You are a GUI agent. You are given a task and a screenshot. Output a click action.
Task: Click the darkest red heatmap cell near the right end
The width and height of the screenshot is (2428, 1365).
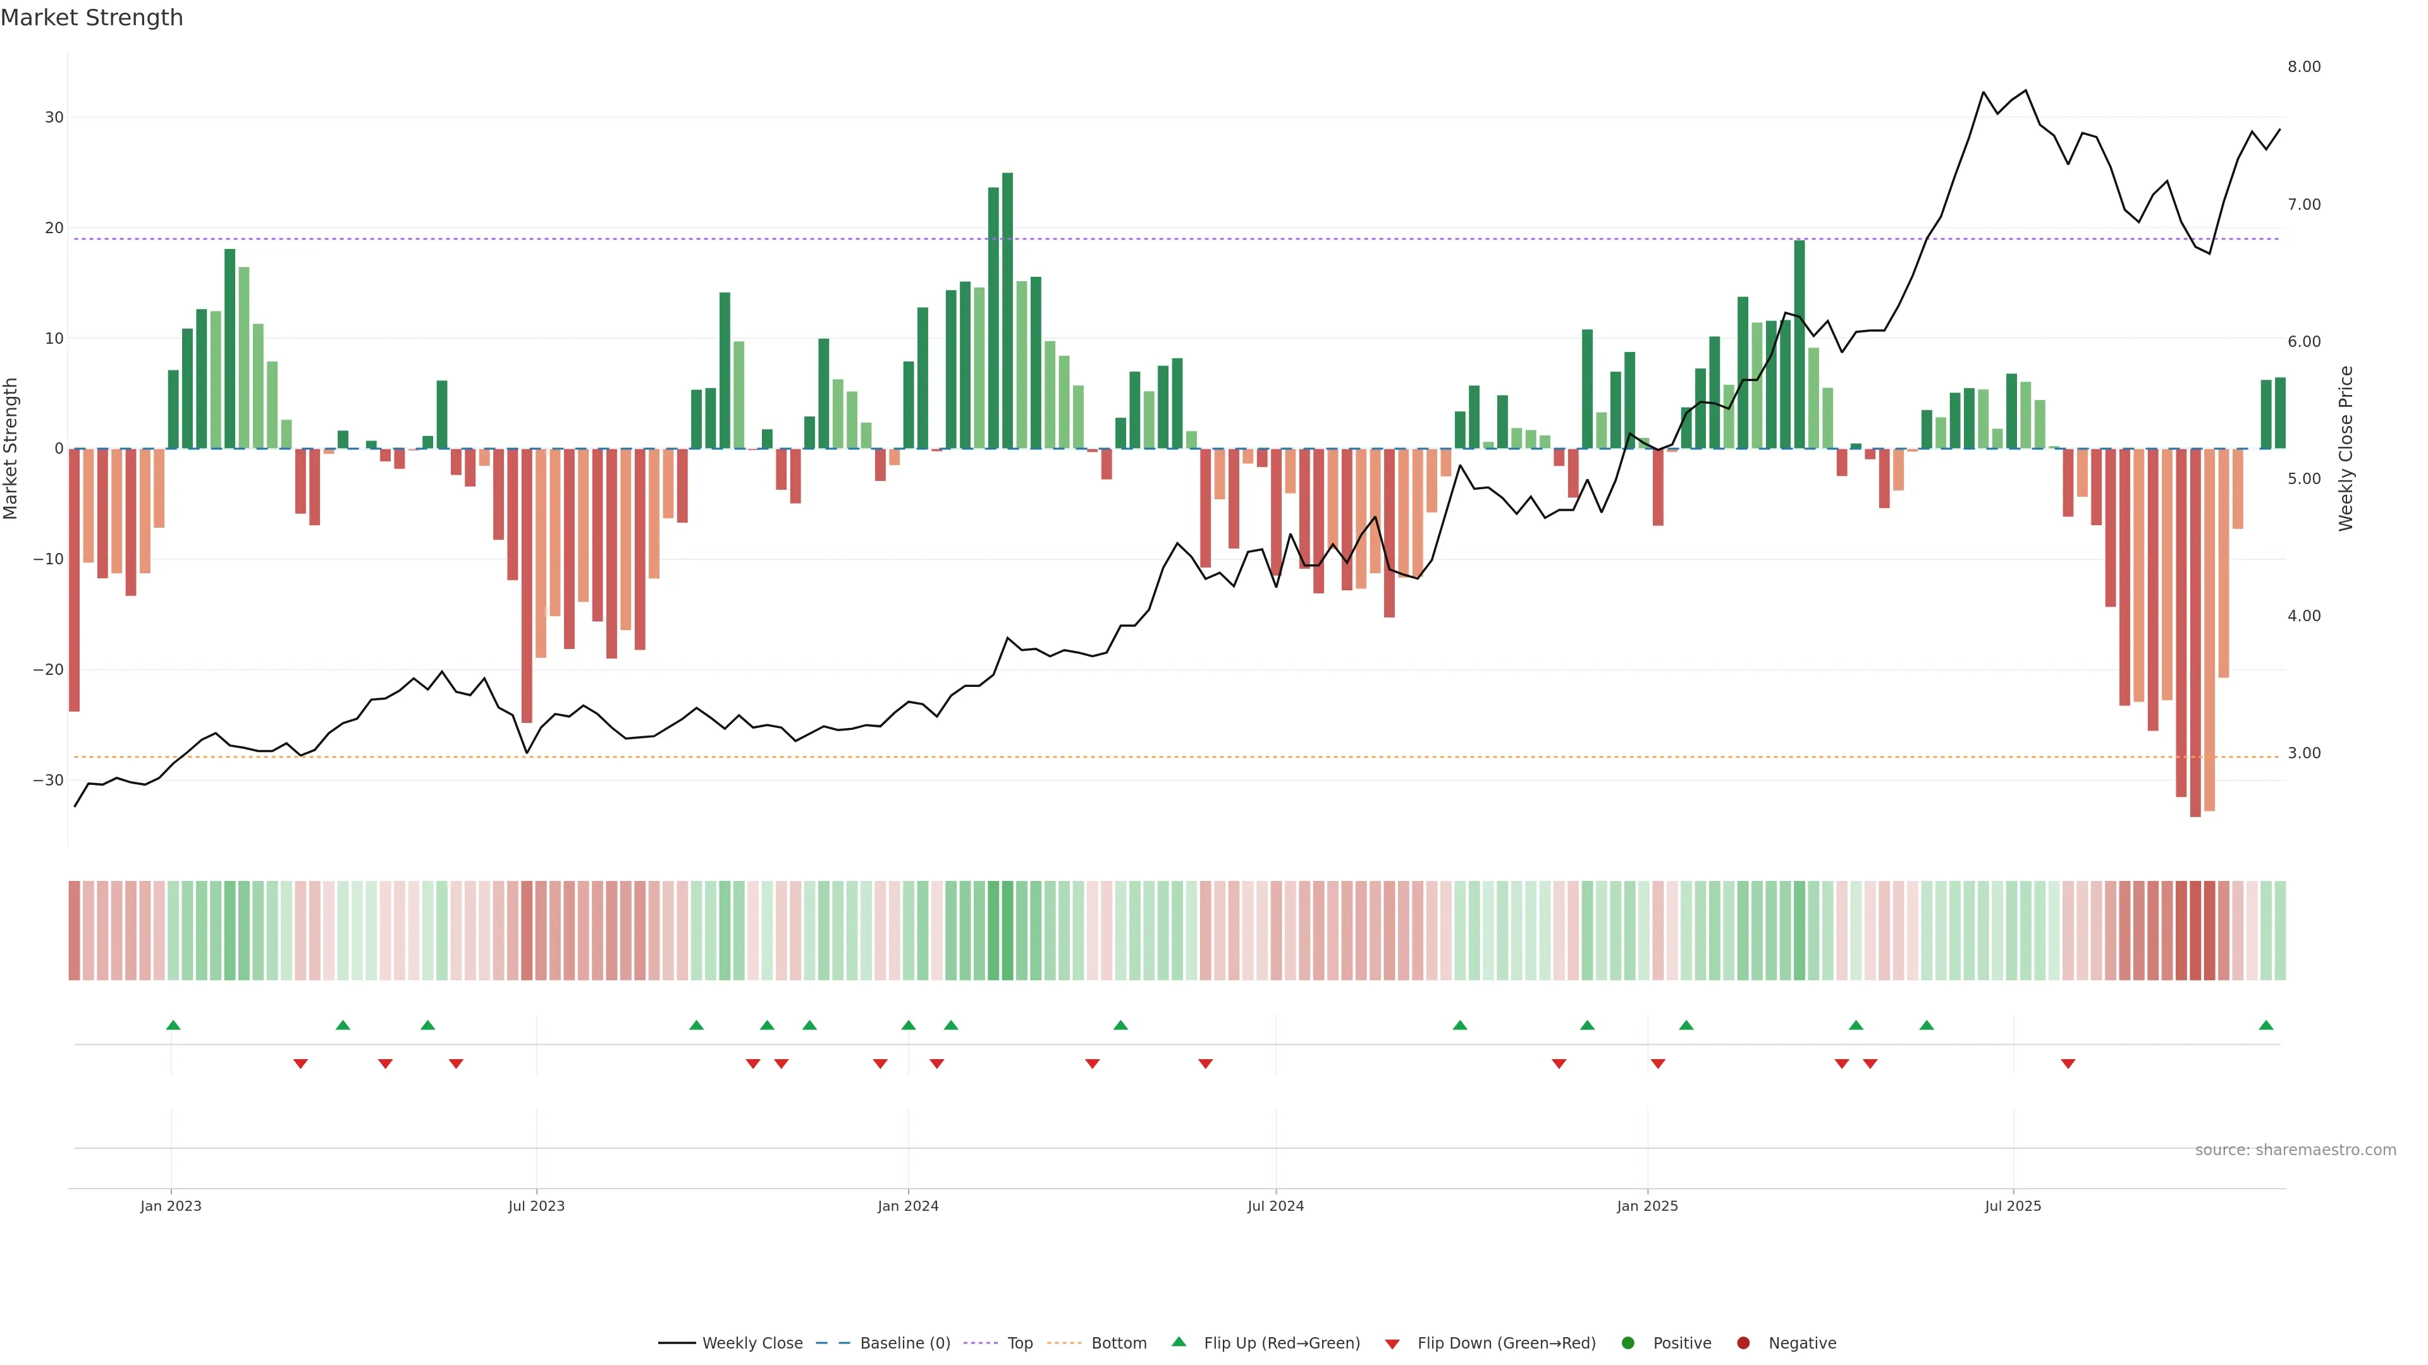2196,931
